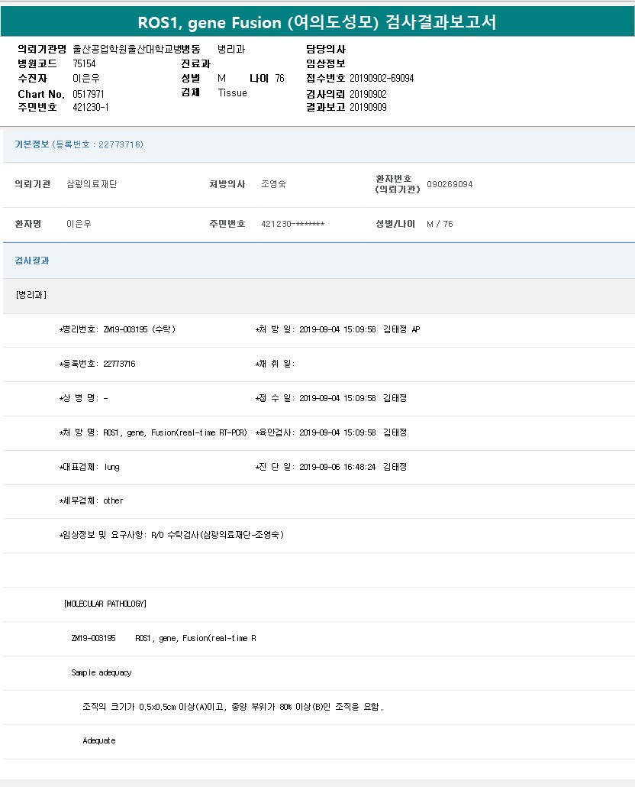Viewport: 635px width, 787px height.
Task: Select ZM19-003195 in the molecular pathology row
Action: pyautogui.click(x=93, y=638)
